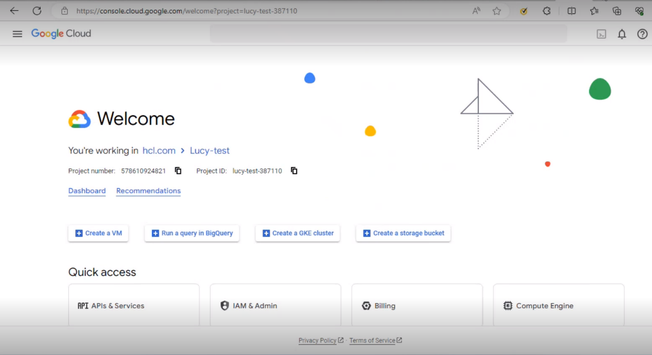Click the project ID value lucy-test-387110
The image size is (652, 355).
(257, 171)
